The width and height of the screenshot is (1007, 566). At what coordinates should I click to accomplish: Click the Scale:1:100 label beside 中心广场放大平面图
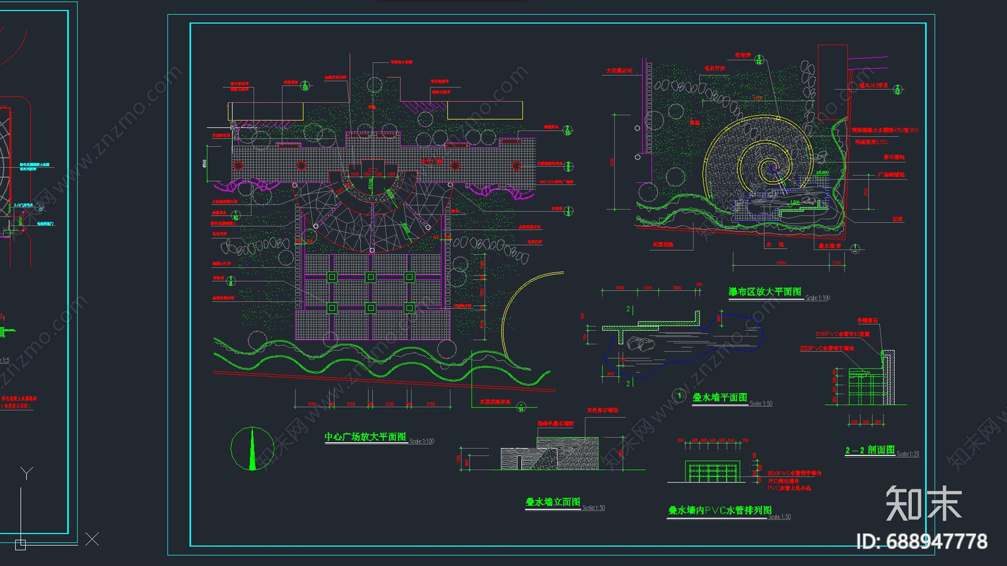point(422,441)
